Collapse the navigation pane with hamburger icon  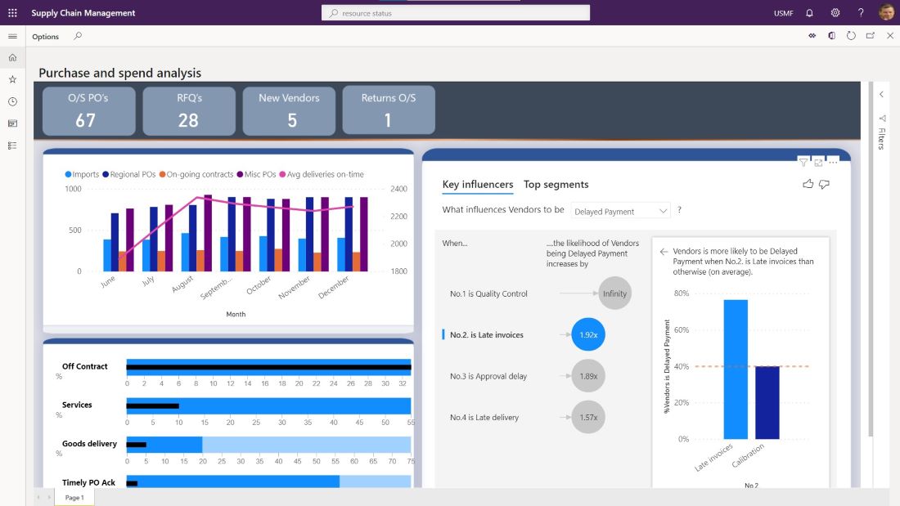point(11,35)
